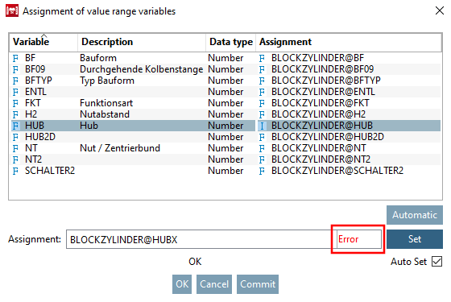Viewport: 451px width, 302px height.
Task: Click the F icon next to BFTYP variable
Action: point(15,81)
